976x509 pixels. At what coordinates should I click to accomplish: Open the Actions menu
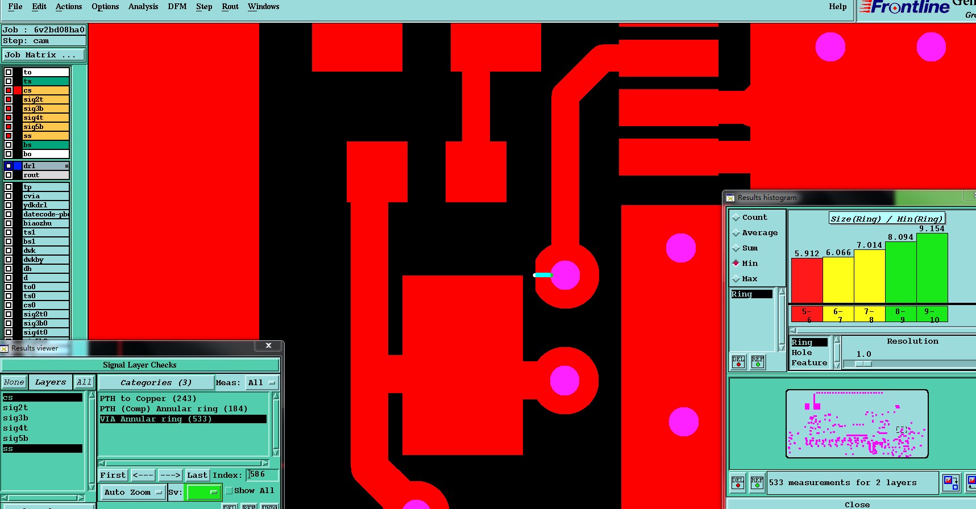pos(69,7)
